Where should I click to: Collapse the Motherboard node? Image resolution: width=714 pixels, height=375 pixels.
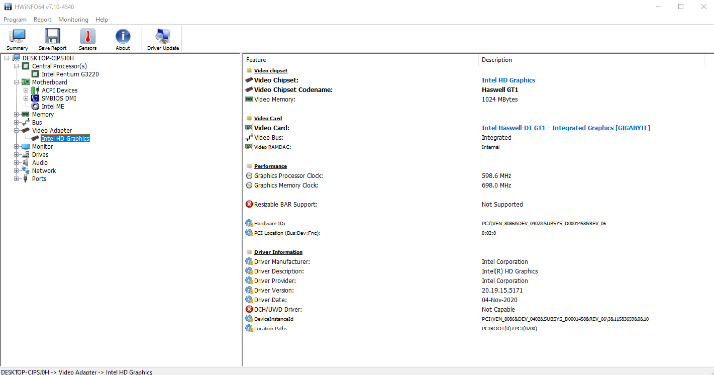[17, 82]
